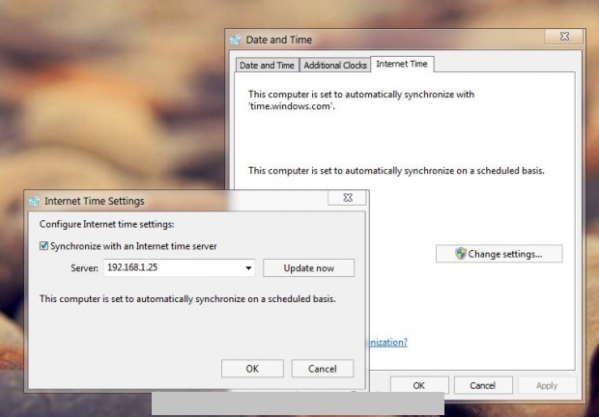Click the Internet Time Settings title icon

[34, 201]
